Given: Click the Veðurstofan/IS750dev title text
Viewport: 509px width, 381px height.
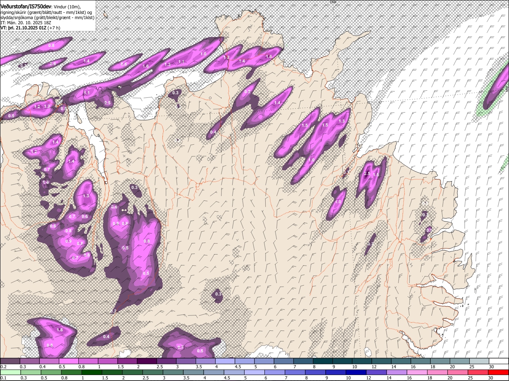Looking at the screenshot, I should (25, 7).
